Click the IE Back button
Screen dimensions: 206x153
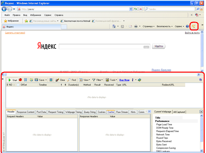click(4, 9)
